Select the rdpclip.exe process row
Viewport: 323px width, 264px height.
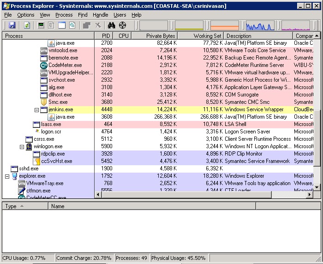pyautogui.click(x=158, y=154)
